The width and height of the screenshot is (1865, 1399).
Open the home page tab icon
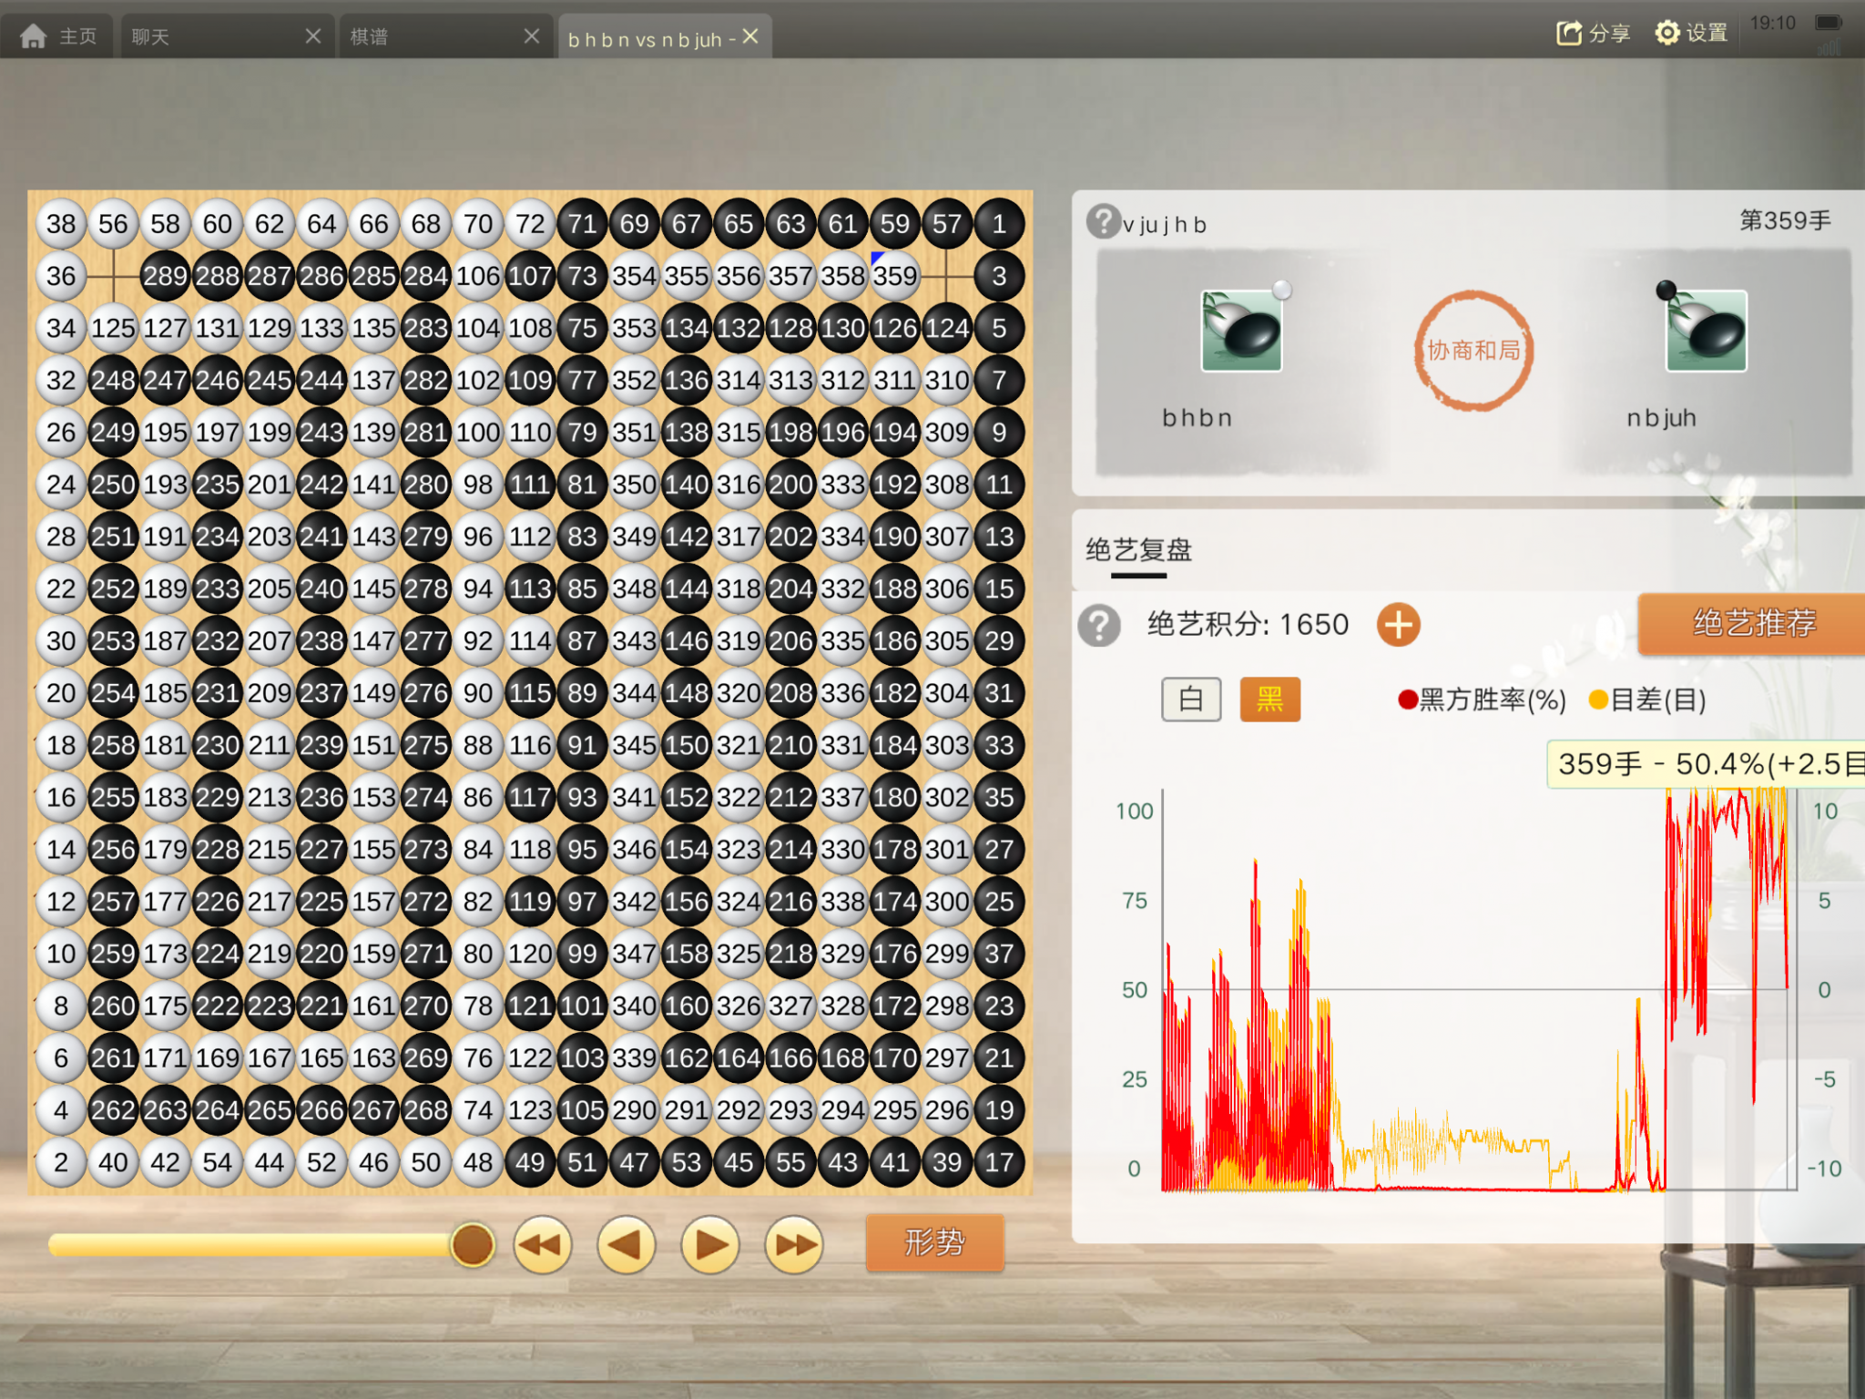coord(34,36)
